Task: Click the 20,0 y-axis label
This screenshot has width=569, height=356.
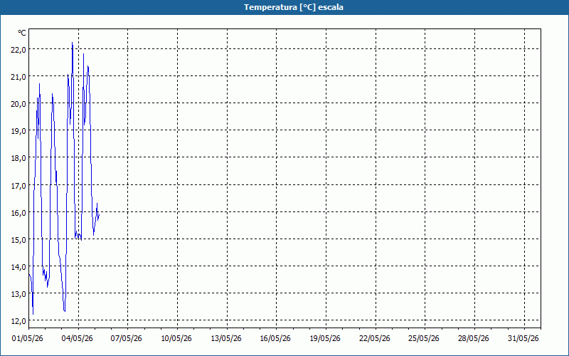Action: [18, 104]
